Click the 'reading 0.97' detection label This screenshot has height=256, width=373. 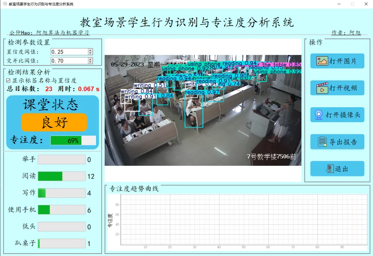(202, 92)
